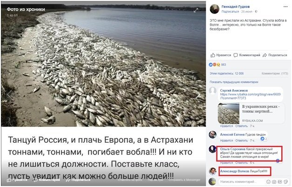292x187 pixels.
Task: Like the photo via the bottom overlay Нравится
Action: pyautogui.click(x=17, y=180)
